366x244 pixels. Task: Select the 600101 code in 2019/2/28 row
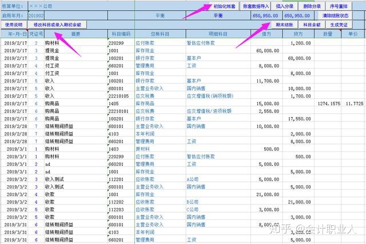pos(121,126)
